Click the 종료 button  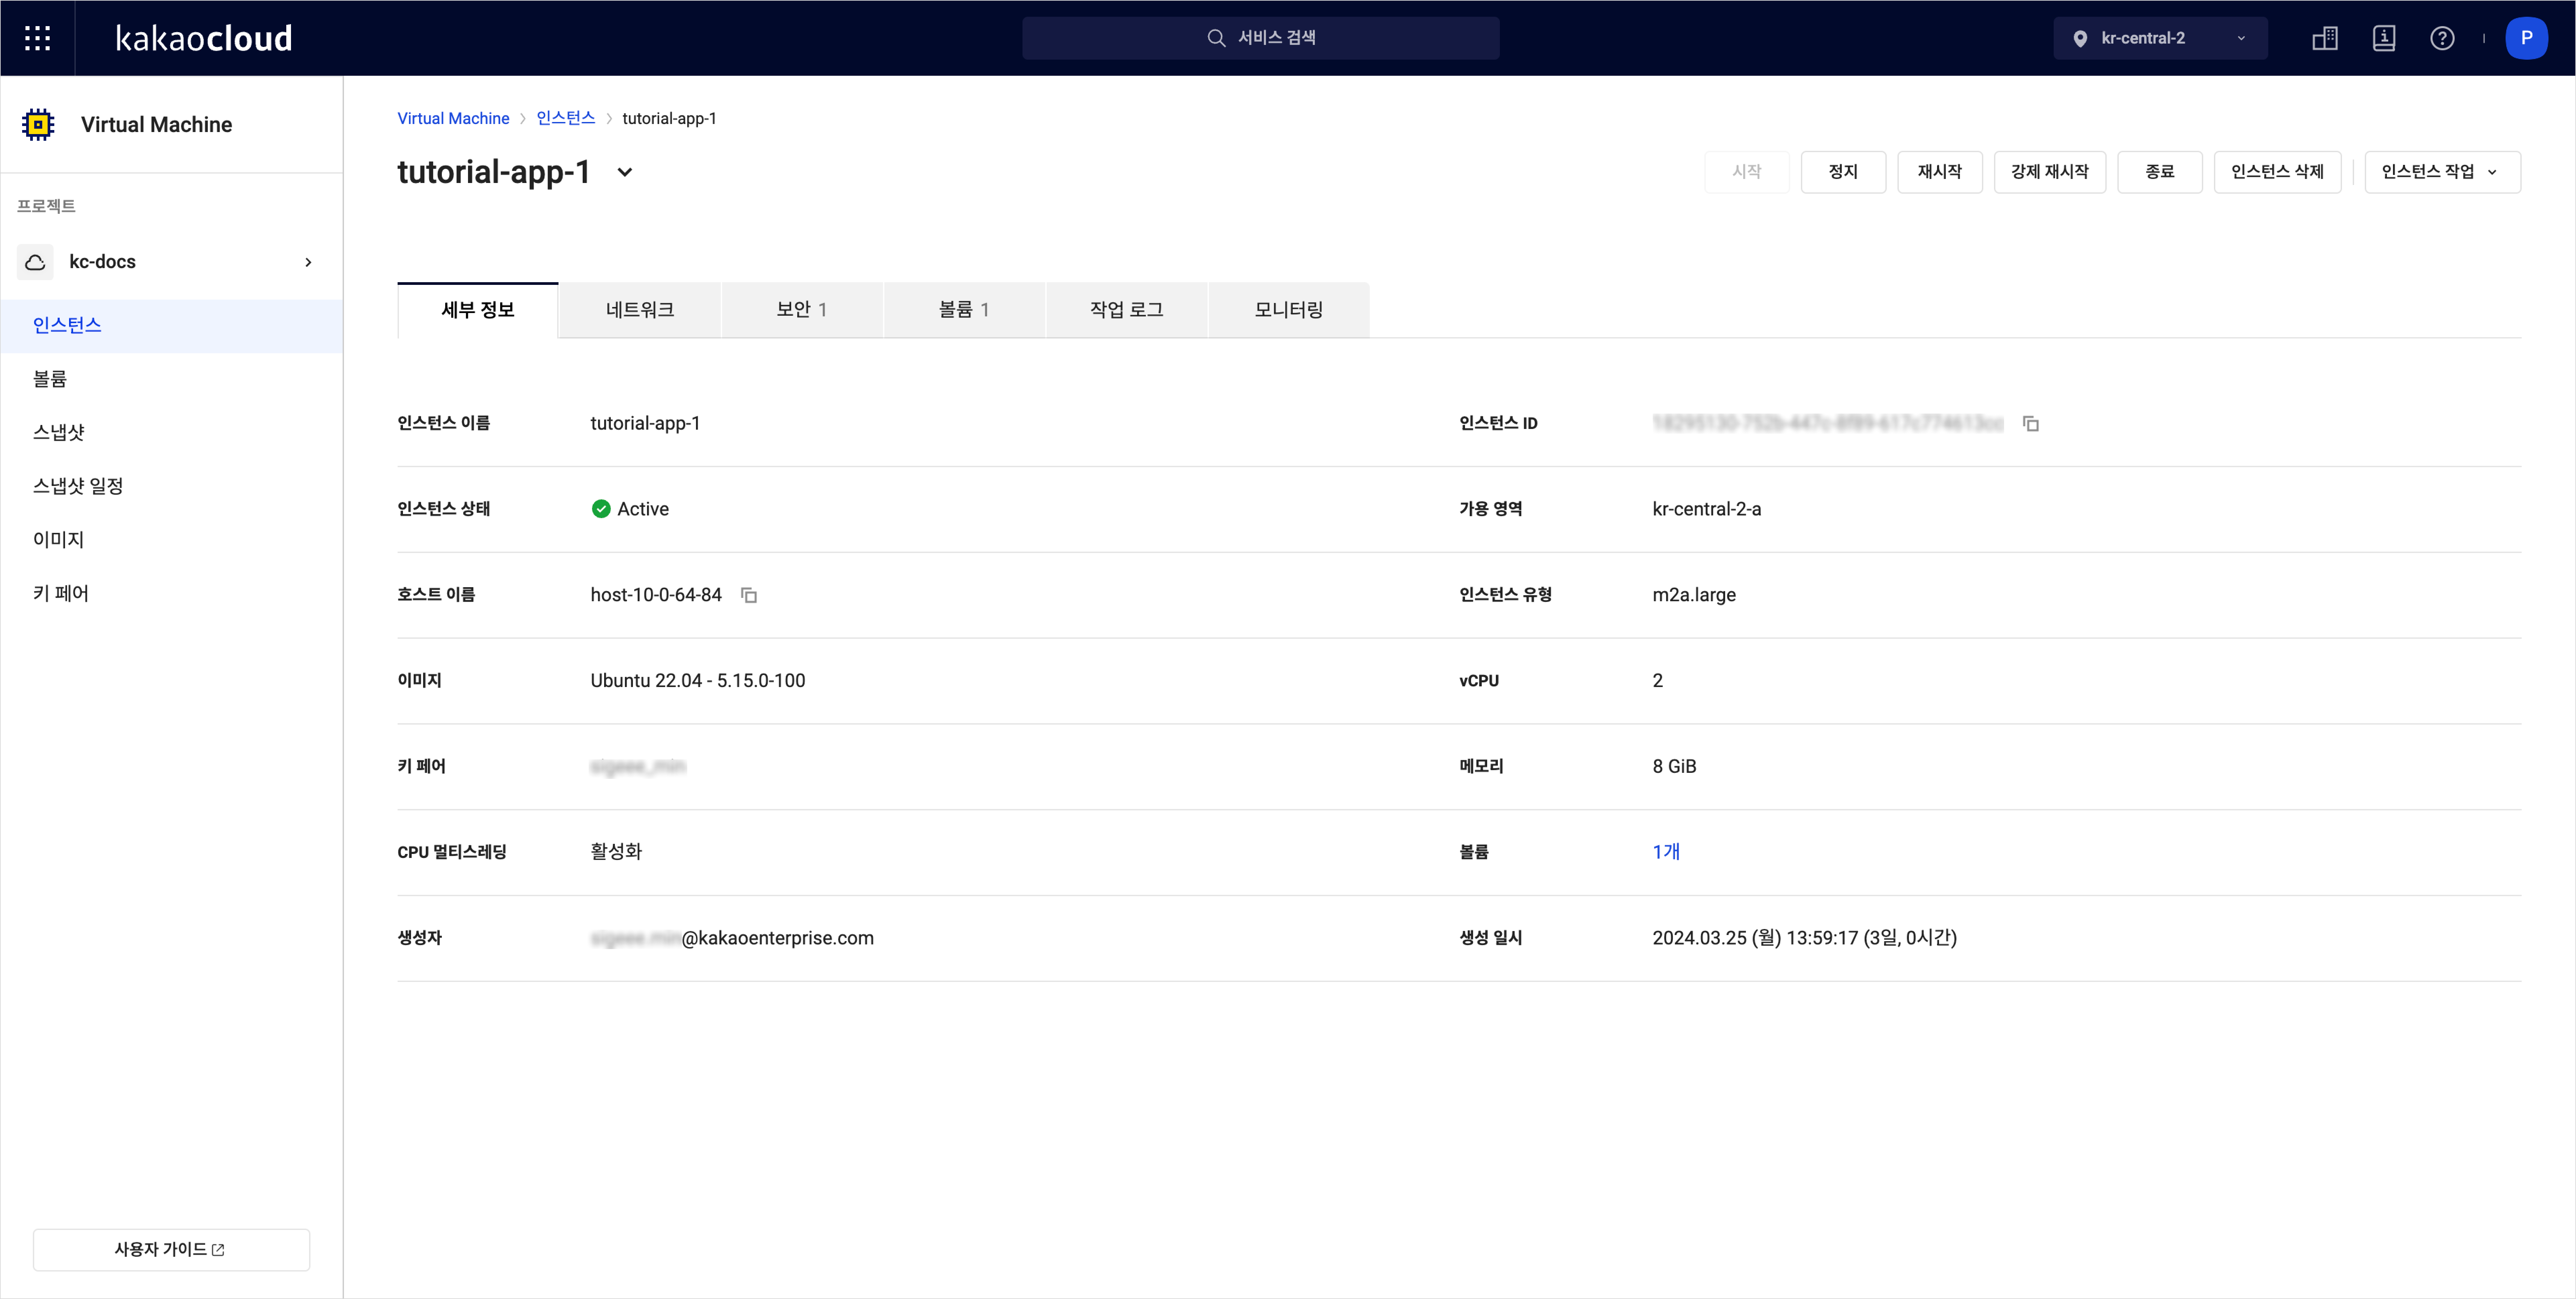(2160, 172)
